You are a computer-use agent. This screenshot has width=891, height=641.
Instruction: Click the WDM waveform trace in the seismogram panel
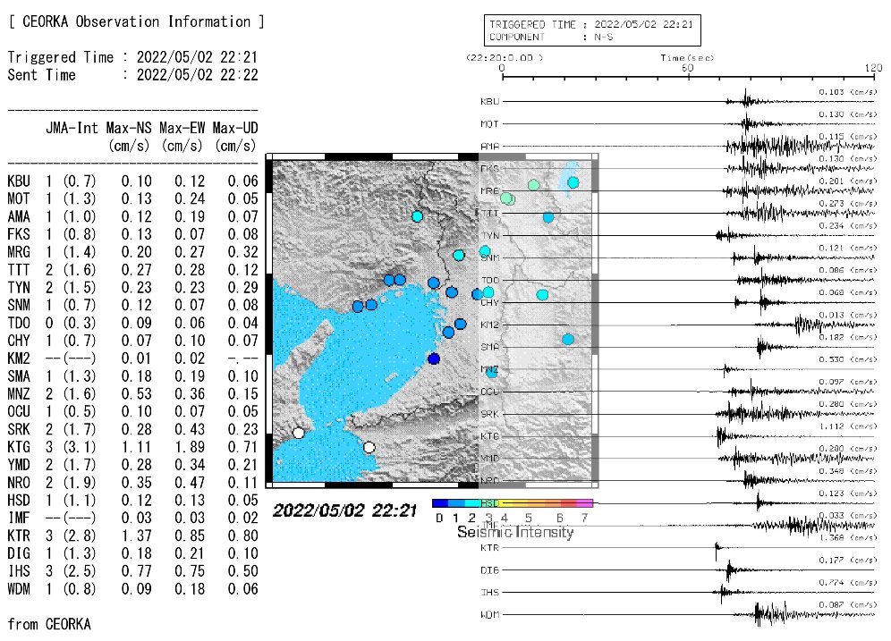(x=689, y=614)
